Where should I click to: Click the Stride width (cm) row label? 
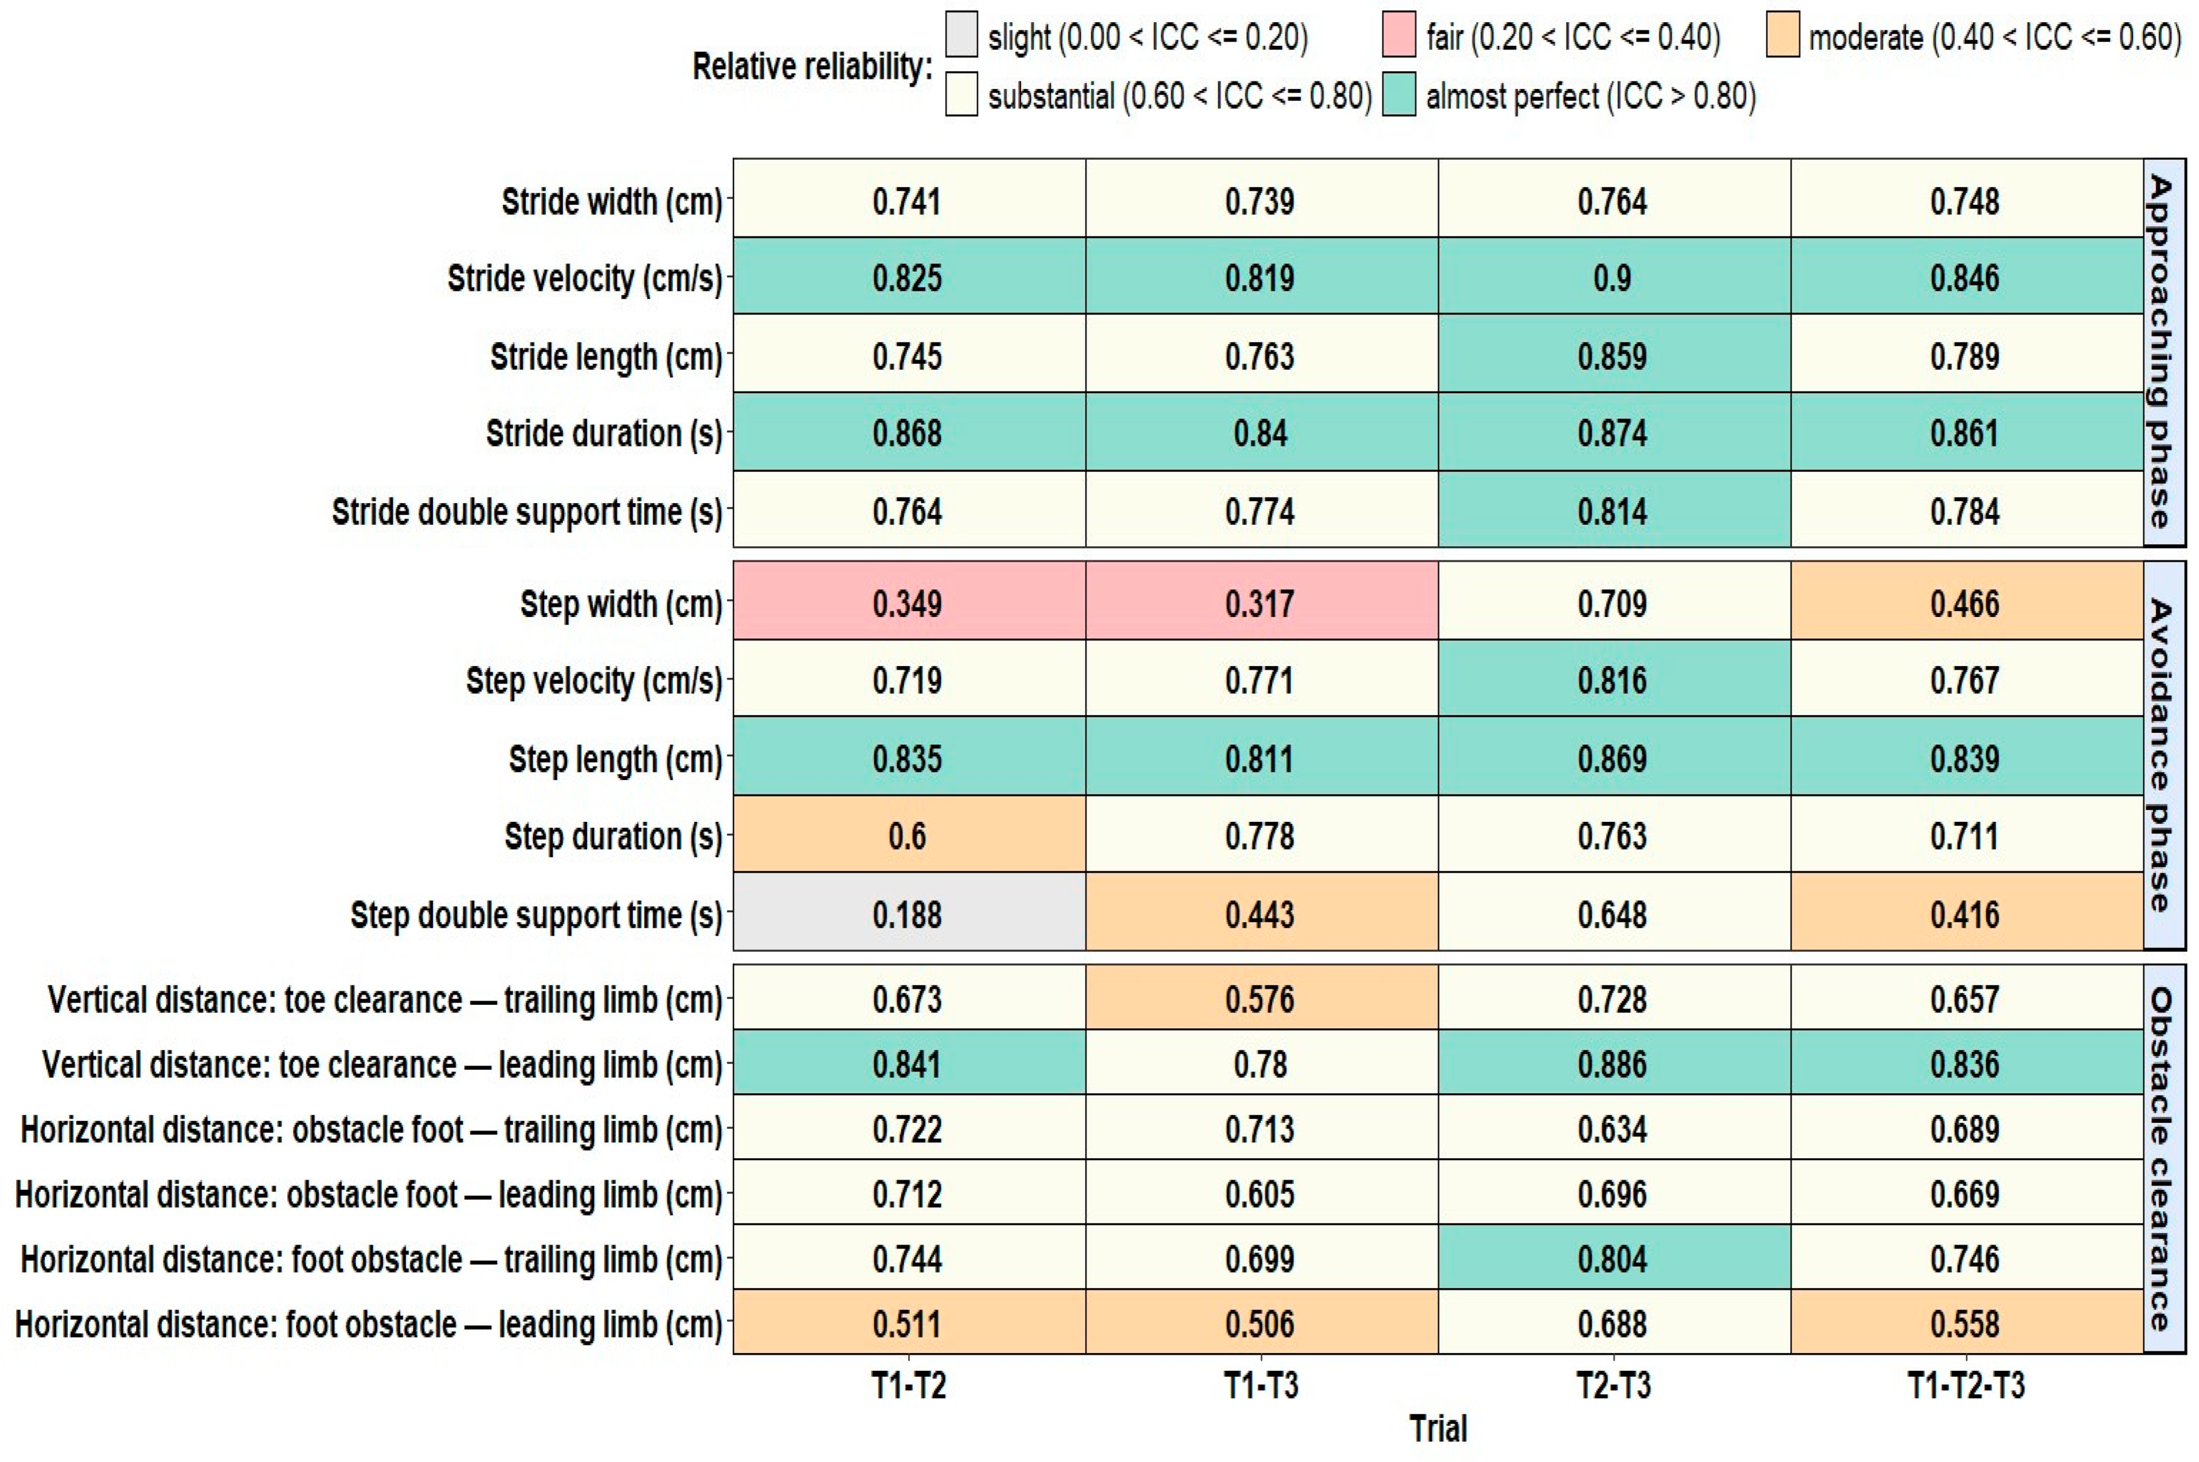(x=611, y=202)
